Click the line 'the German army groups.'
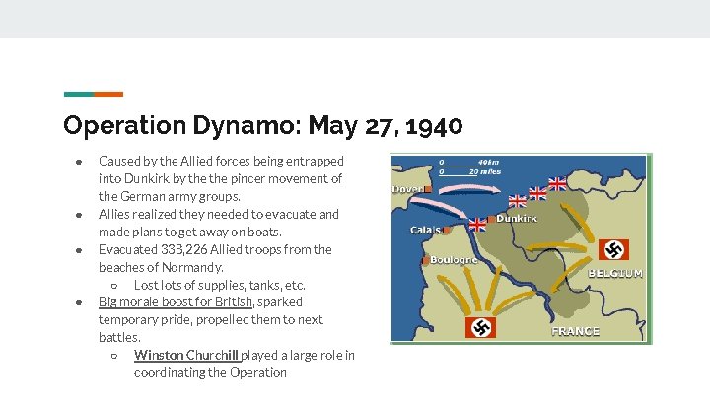The image size is (710, 399). point(170,196)
